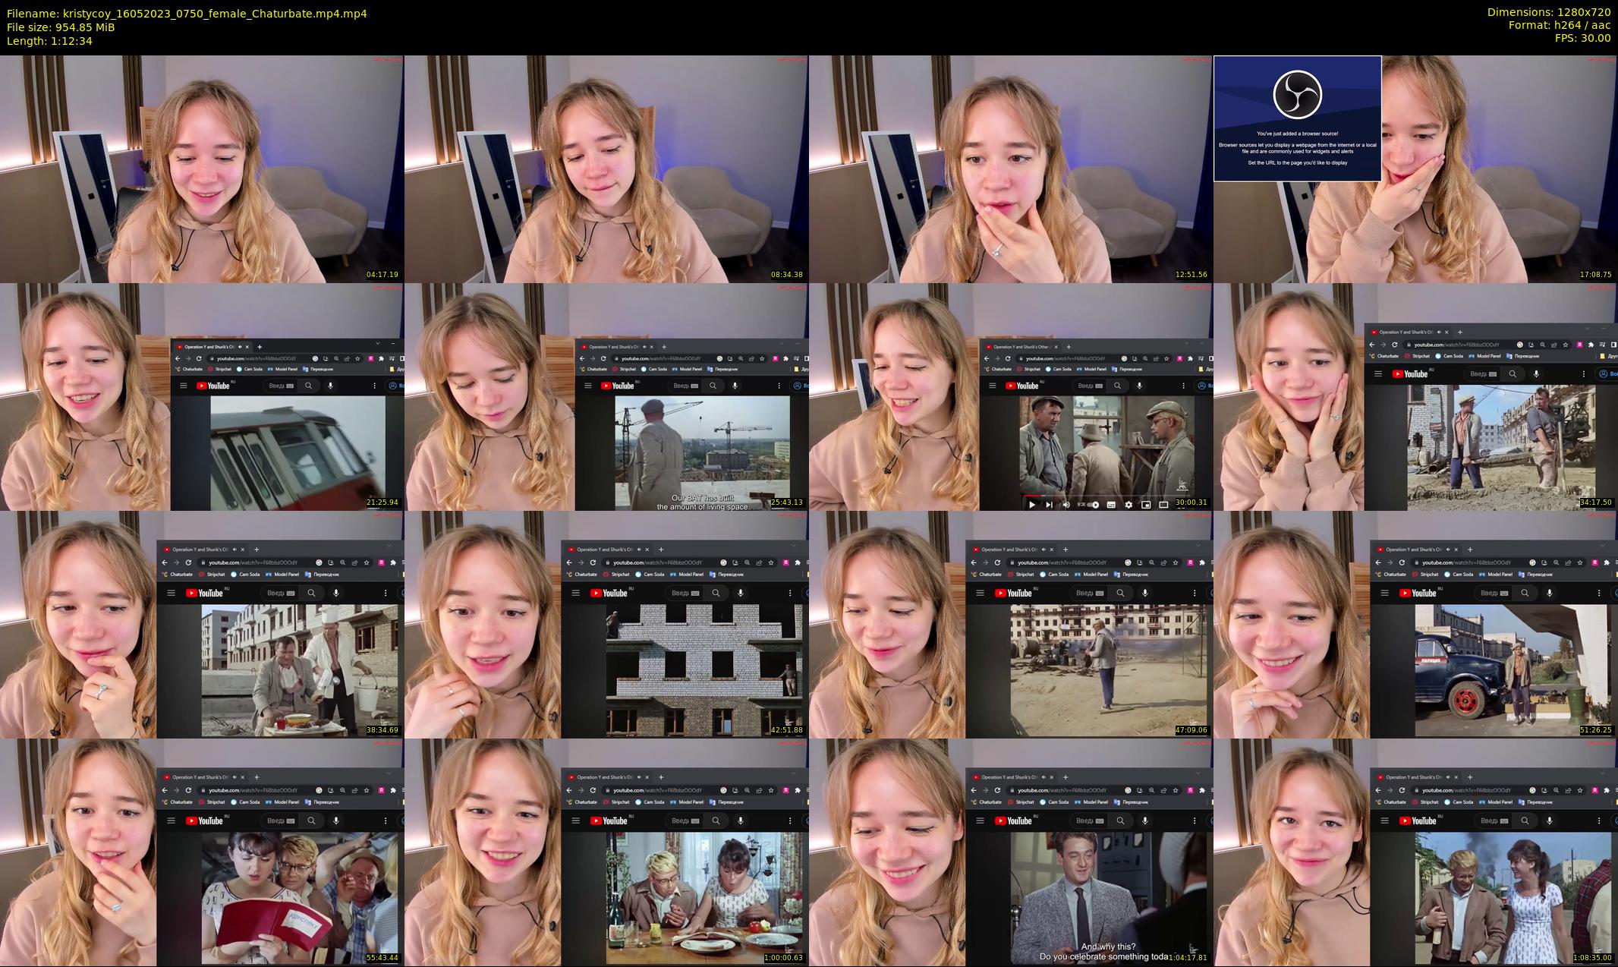Toggle theater mode in the 30:00.31 frame
The image size is (1618, 967).
pos(1163,505)
